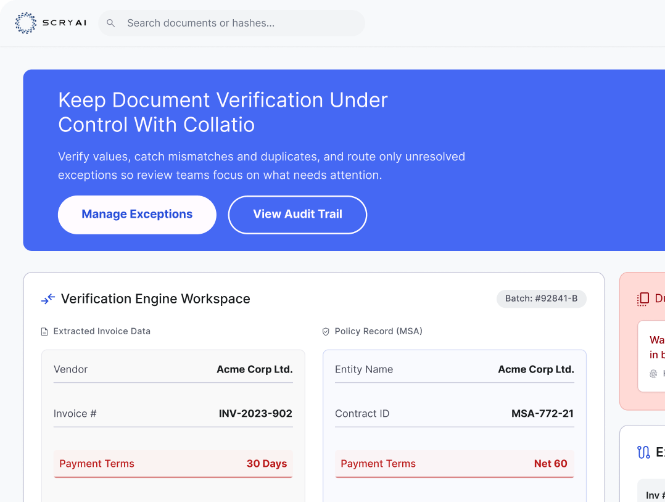The image size is (665, 502).
Task: Select contract ID MSA-772-21
Action: click(x=542, y=413)
